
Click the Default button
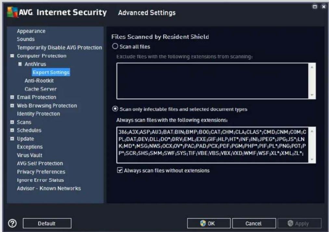[x=47, y=223]
